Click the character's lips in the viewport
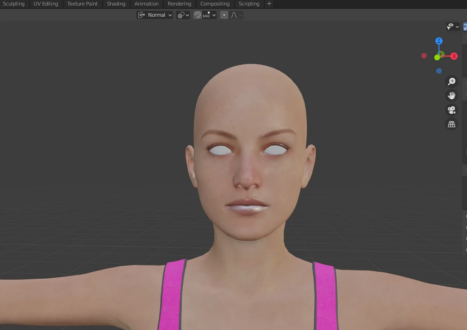Image resolution: width=467 pixels, height=330 pixels. click(247, 206)
